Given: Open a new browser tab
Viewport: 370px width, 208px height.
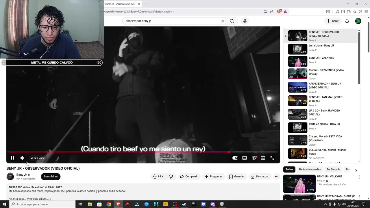Looking at the screenshot, I should coord(146,4).
